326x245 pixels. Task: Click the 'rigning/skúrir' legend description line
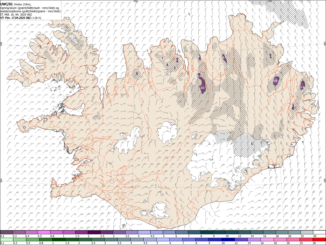30,8
